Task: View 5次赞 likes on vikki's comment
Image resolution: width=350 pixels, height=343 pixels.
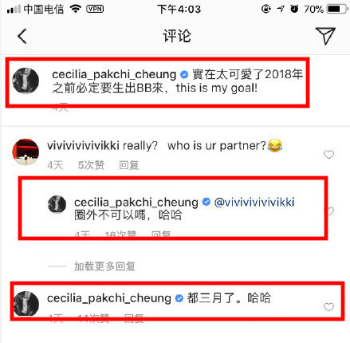Action: point(91,165)
